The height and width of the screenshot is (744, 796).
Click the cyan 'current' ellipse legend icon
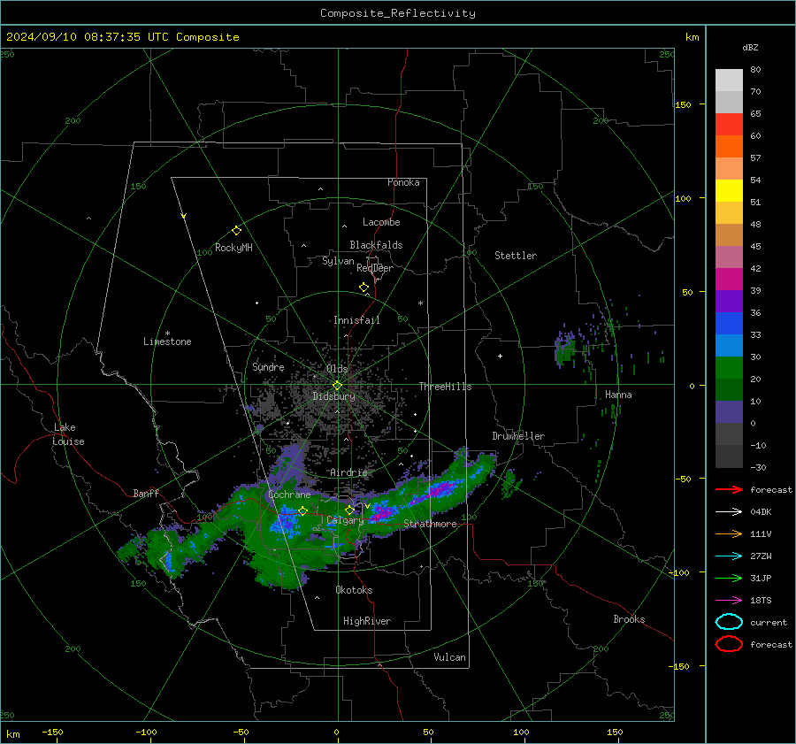tap(729, 622)
